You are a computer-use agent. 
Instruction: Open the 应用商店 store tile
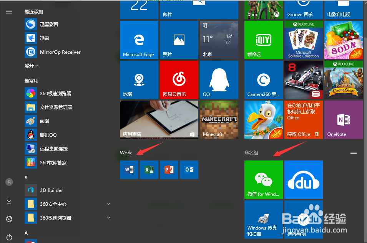(159, 120)
